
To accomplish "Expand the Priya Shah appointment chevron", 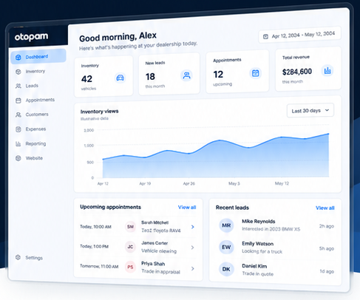I will (193, 268).
